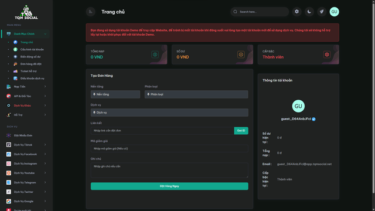Click the verified badge next to username
This screenshot has height=211, width=375.
click(313, 119)
